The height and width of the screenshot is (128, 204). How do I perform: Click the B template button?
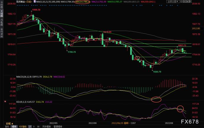(x=34, y=126)
